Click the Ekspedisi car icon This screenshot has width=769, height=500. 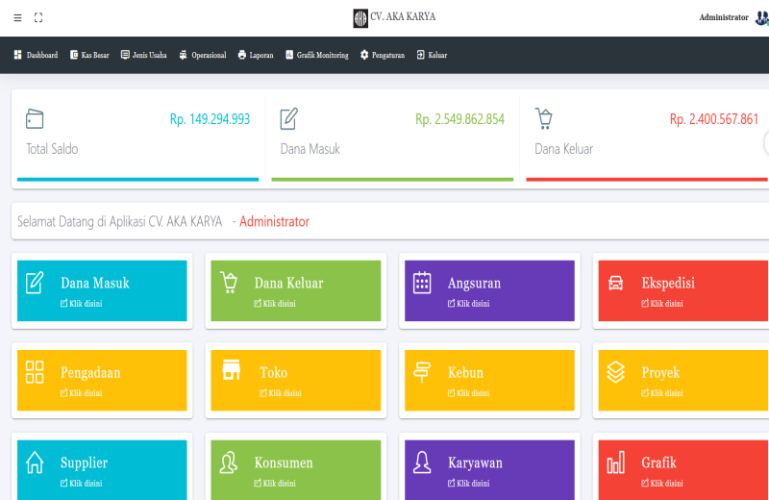click(615, 283)
